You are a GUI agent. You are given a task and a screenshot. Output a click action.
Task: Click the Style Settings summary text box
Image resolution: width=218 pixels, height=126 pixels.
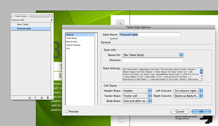tap(161, 74)
